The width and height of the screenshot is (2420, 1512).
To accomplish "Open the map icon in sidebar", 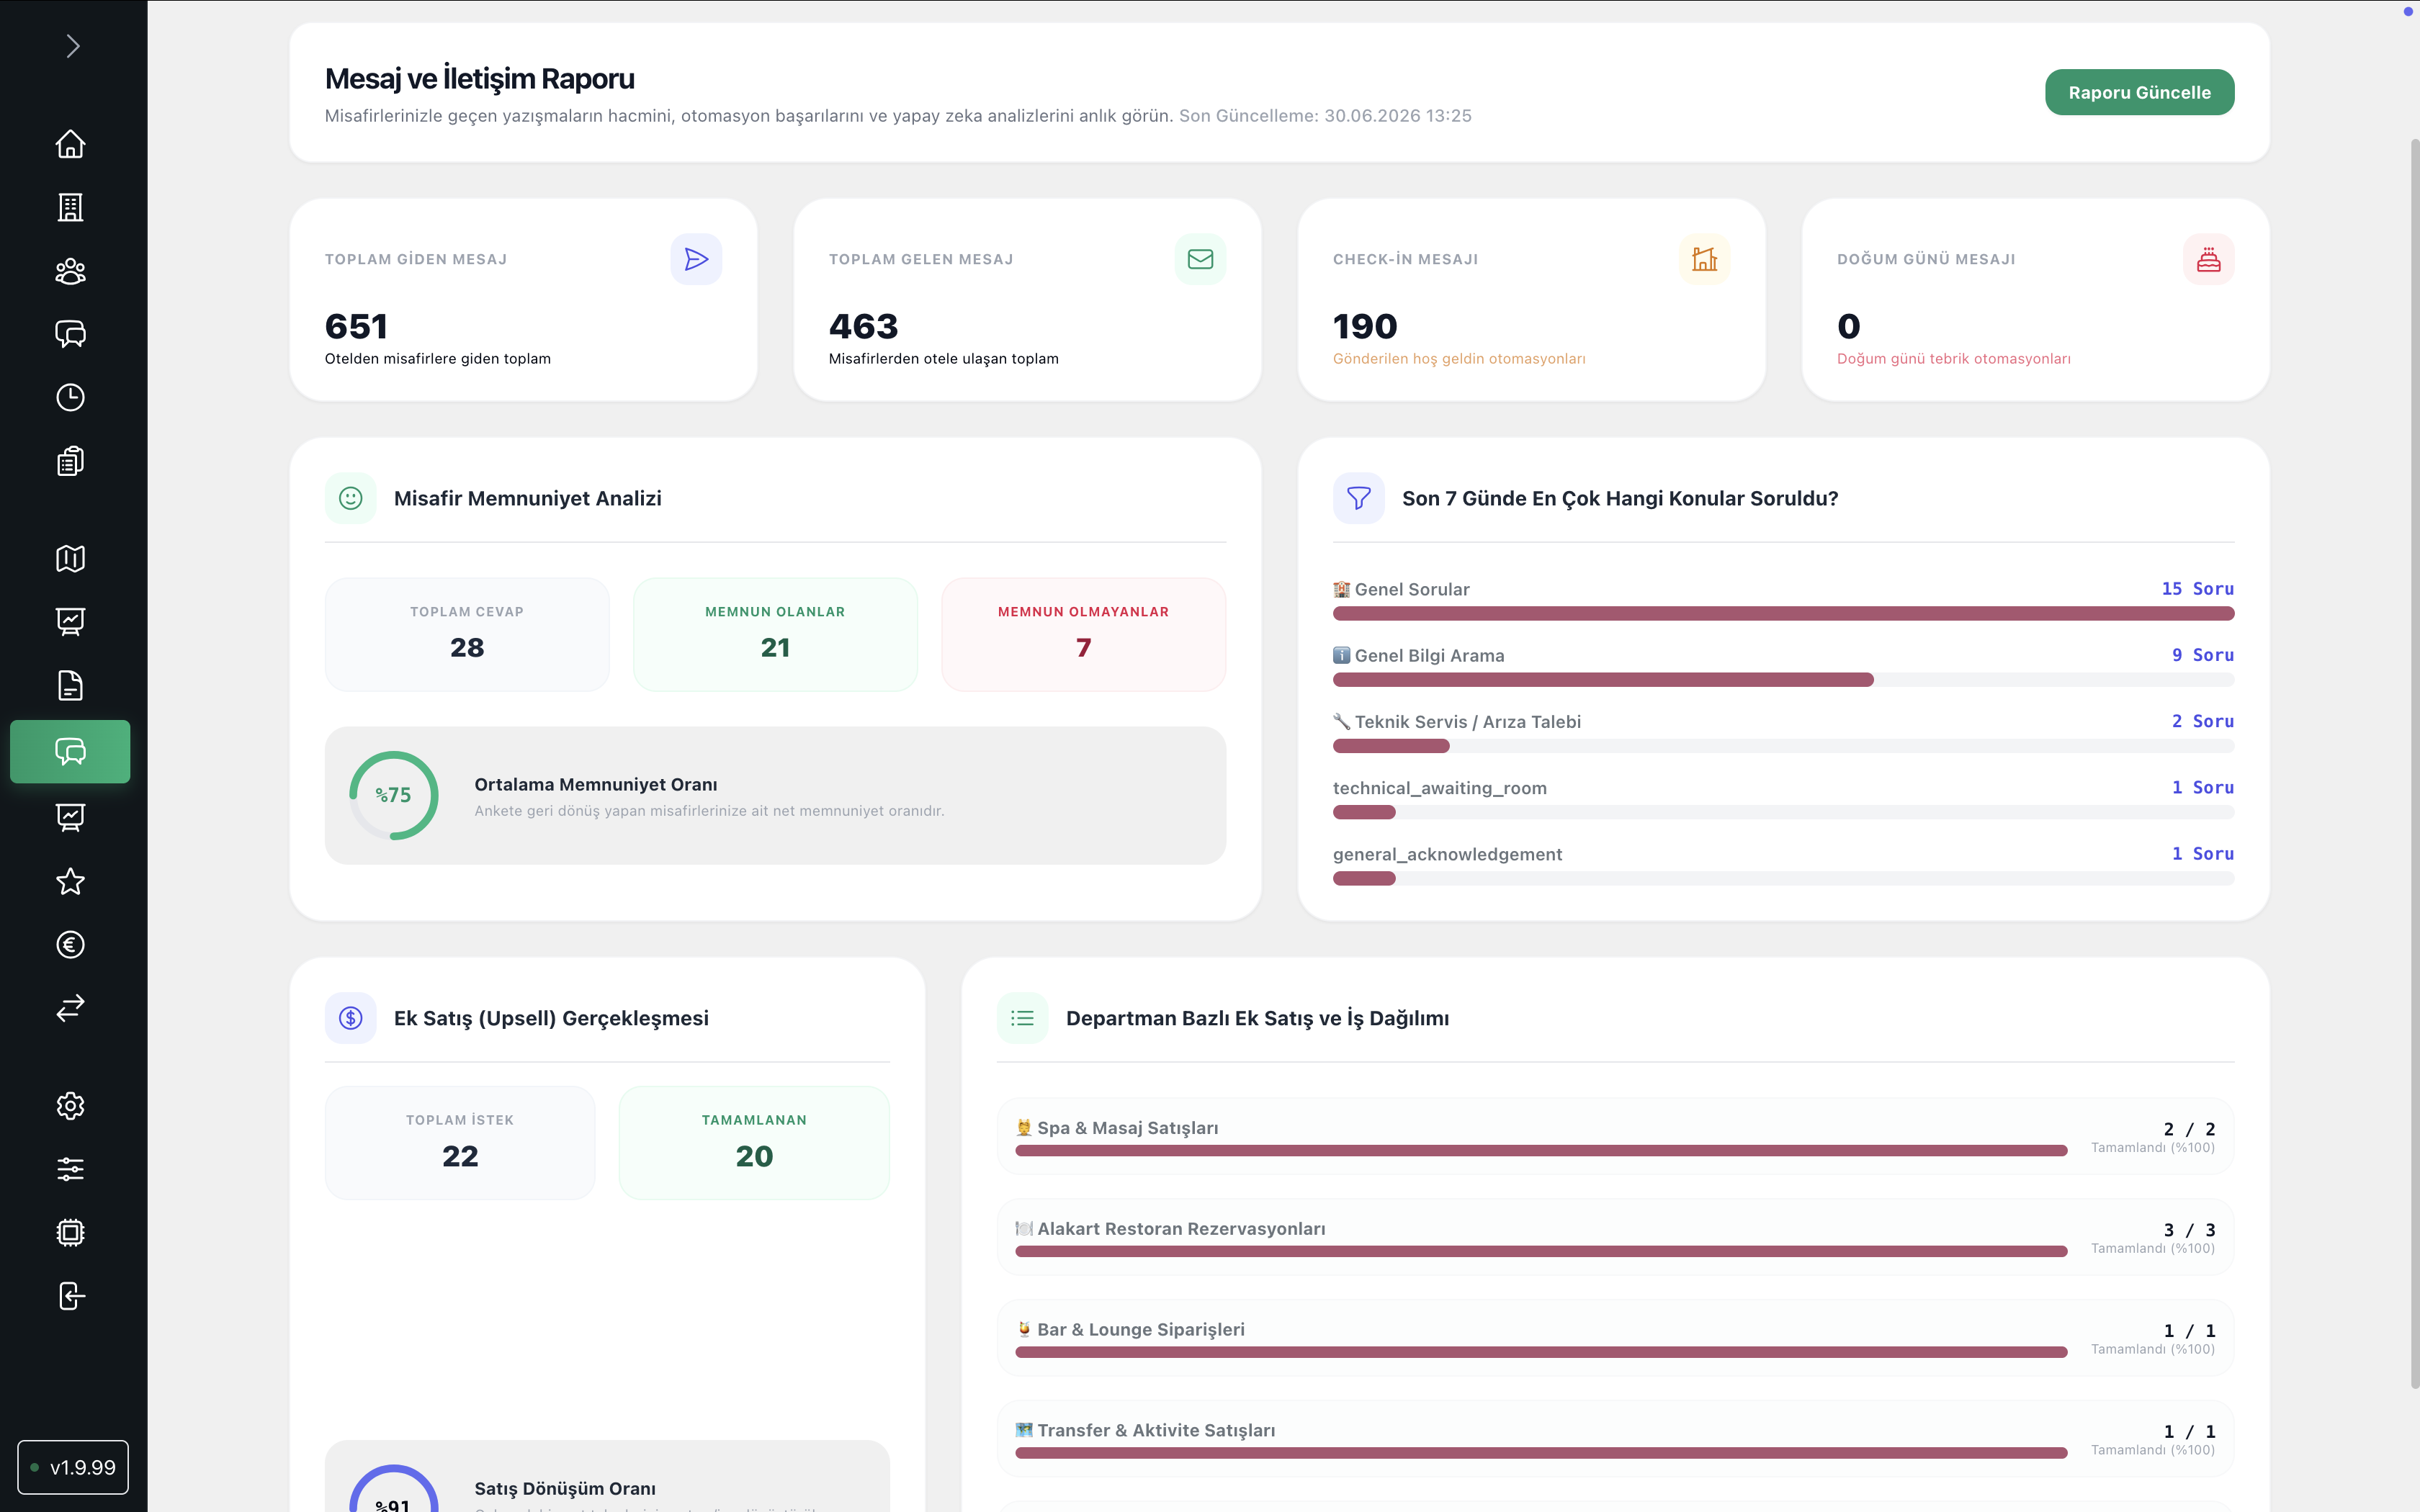I will 70,558.
